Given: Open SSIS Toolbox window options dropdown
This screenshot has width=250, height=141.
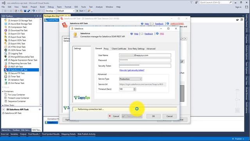Looking at the screenshot, I should pyautogui.click(x=35, y=16).
